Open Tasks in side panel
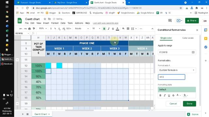209x117 pixels. pos(206,47)
